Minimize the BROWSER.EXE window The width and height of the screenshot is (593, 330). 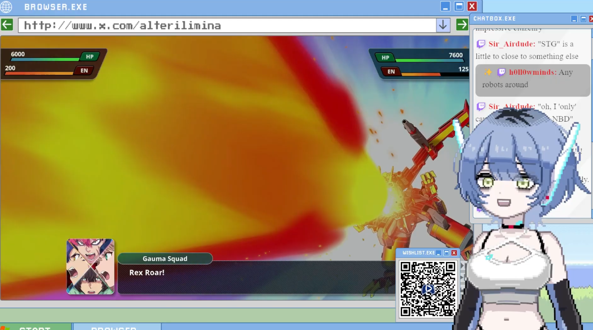tap(445, 6)
